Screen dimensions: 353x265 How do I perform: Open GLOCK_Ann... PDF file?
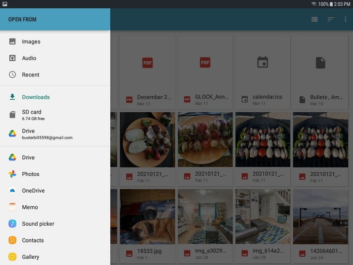click(205, 72)
